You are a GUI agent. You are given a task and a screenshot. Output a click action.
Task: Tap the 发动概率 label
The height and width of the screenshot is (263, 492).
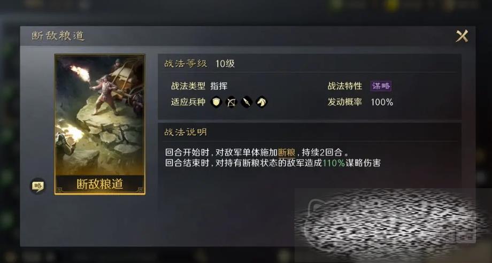345,102
